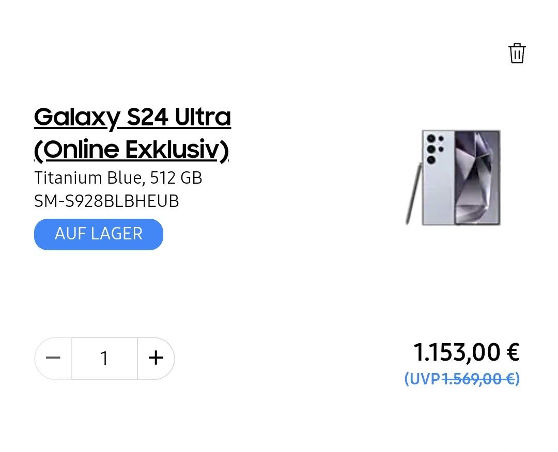558x452 pixels.
Task: Click the quantity field showing 1
Action: click(x=104, y=358)
